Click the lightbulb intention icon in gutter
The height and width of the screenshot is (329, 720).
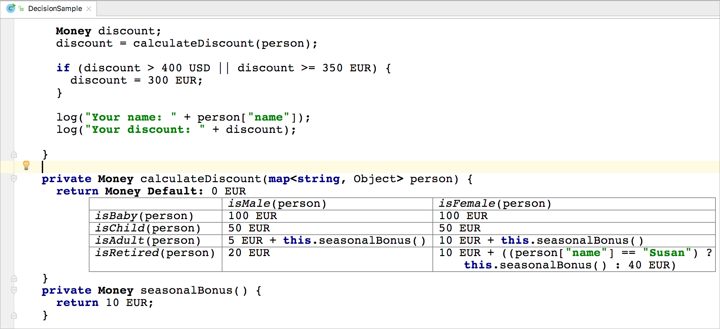coord(26,165)
